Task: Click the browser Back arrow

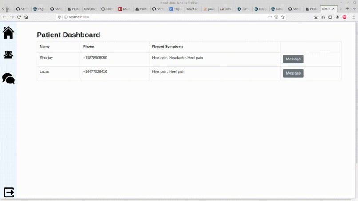Action: pyautogui.click(x=4, y=17)
